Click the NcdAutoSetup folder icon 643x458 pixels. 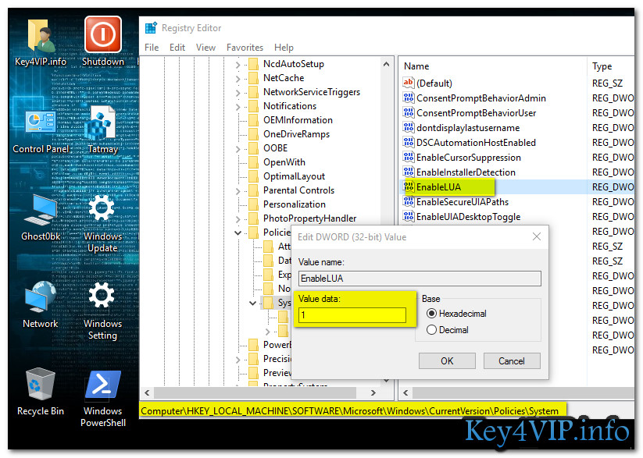(254, 64)
